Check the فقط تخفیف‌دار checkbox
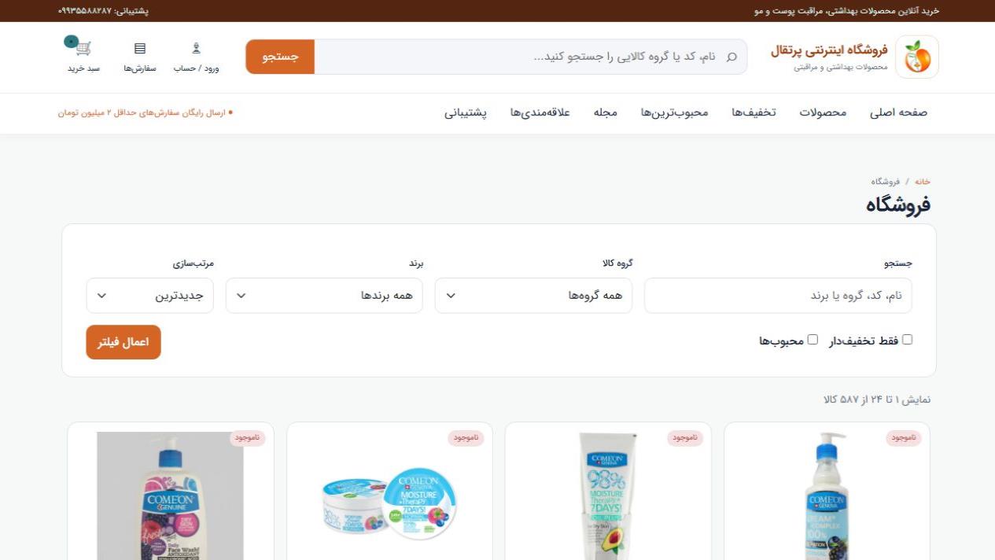 tap(907, 340)
